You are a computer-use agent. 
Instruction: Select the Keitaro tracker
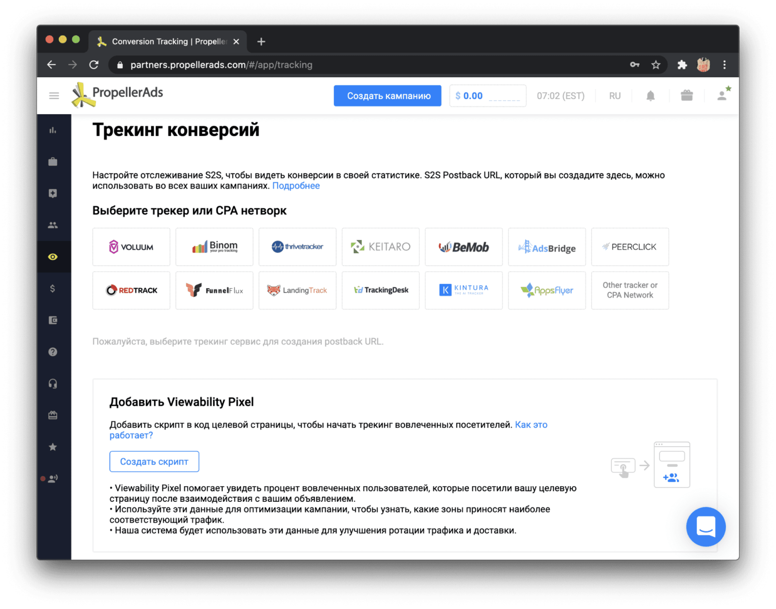coord(380,247)
